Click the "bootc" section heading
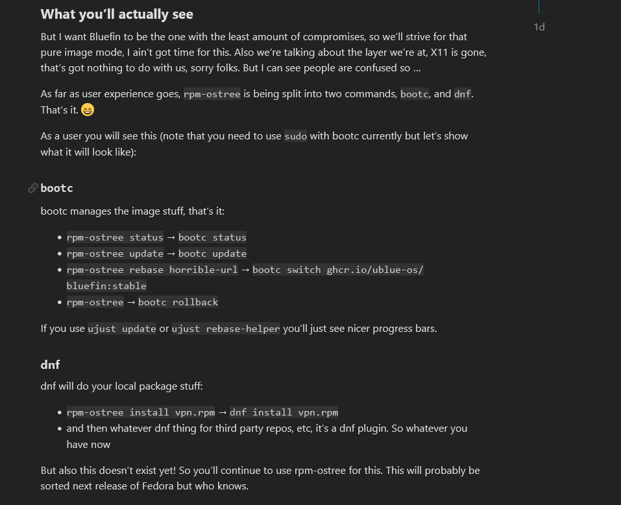The width and height of the screenshot is (621, 505). click(56, 189)
